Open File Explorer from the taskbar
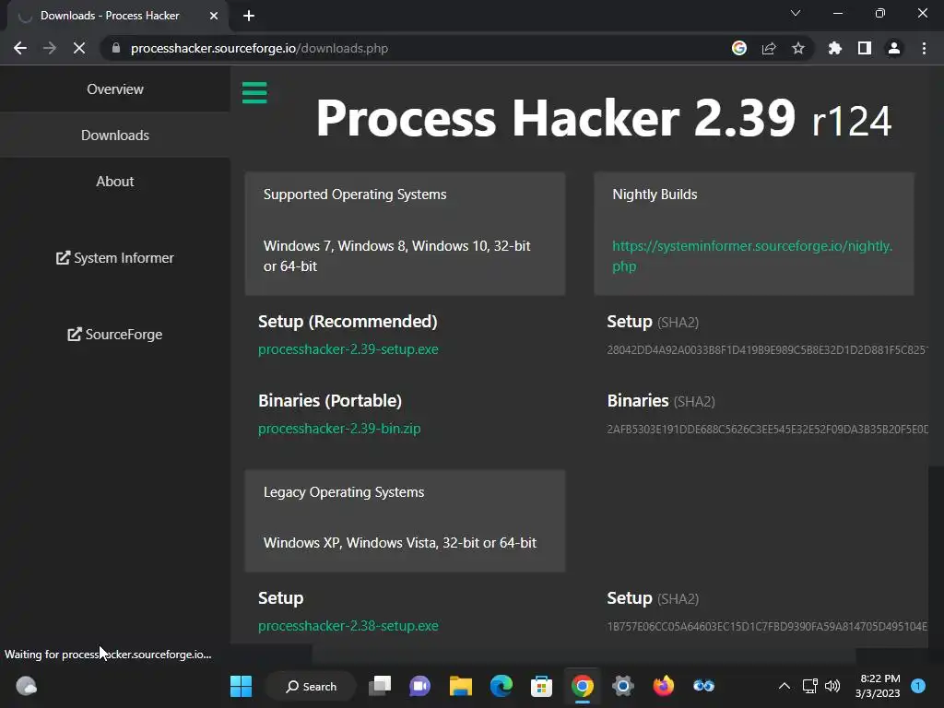 click(x=461, y=686)
